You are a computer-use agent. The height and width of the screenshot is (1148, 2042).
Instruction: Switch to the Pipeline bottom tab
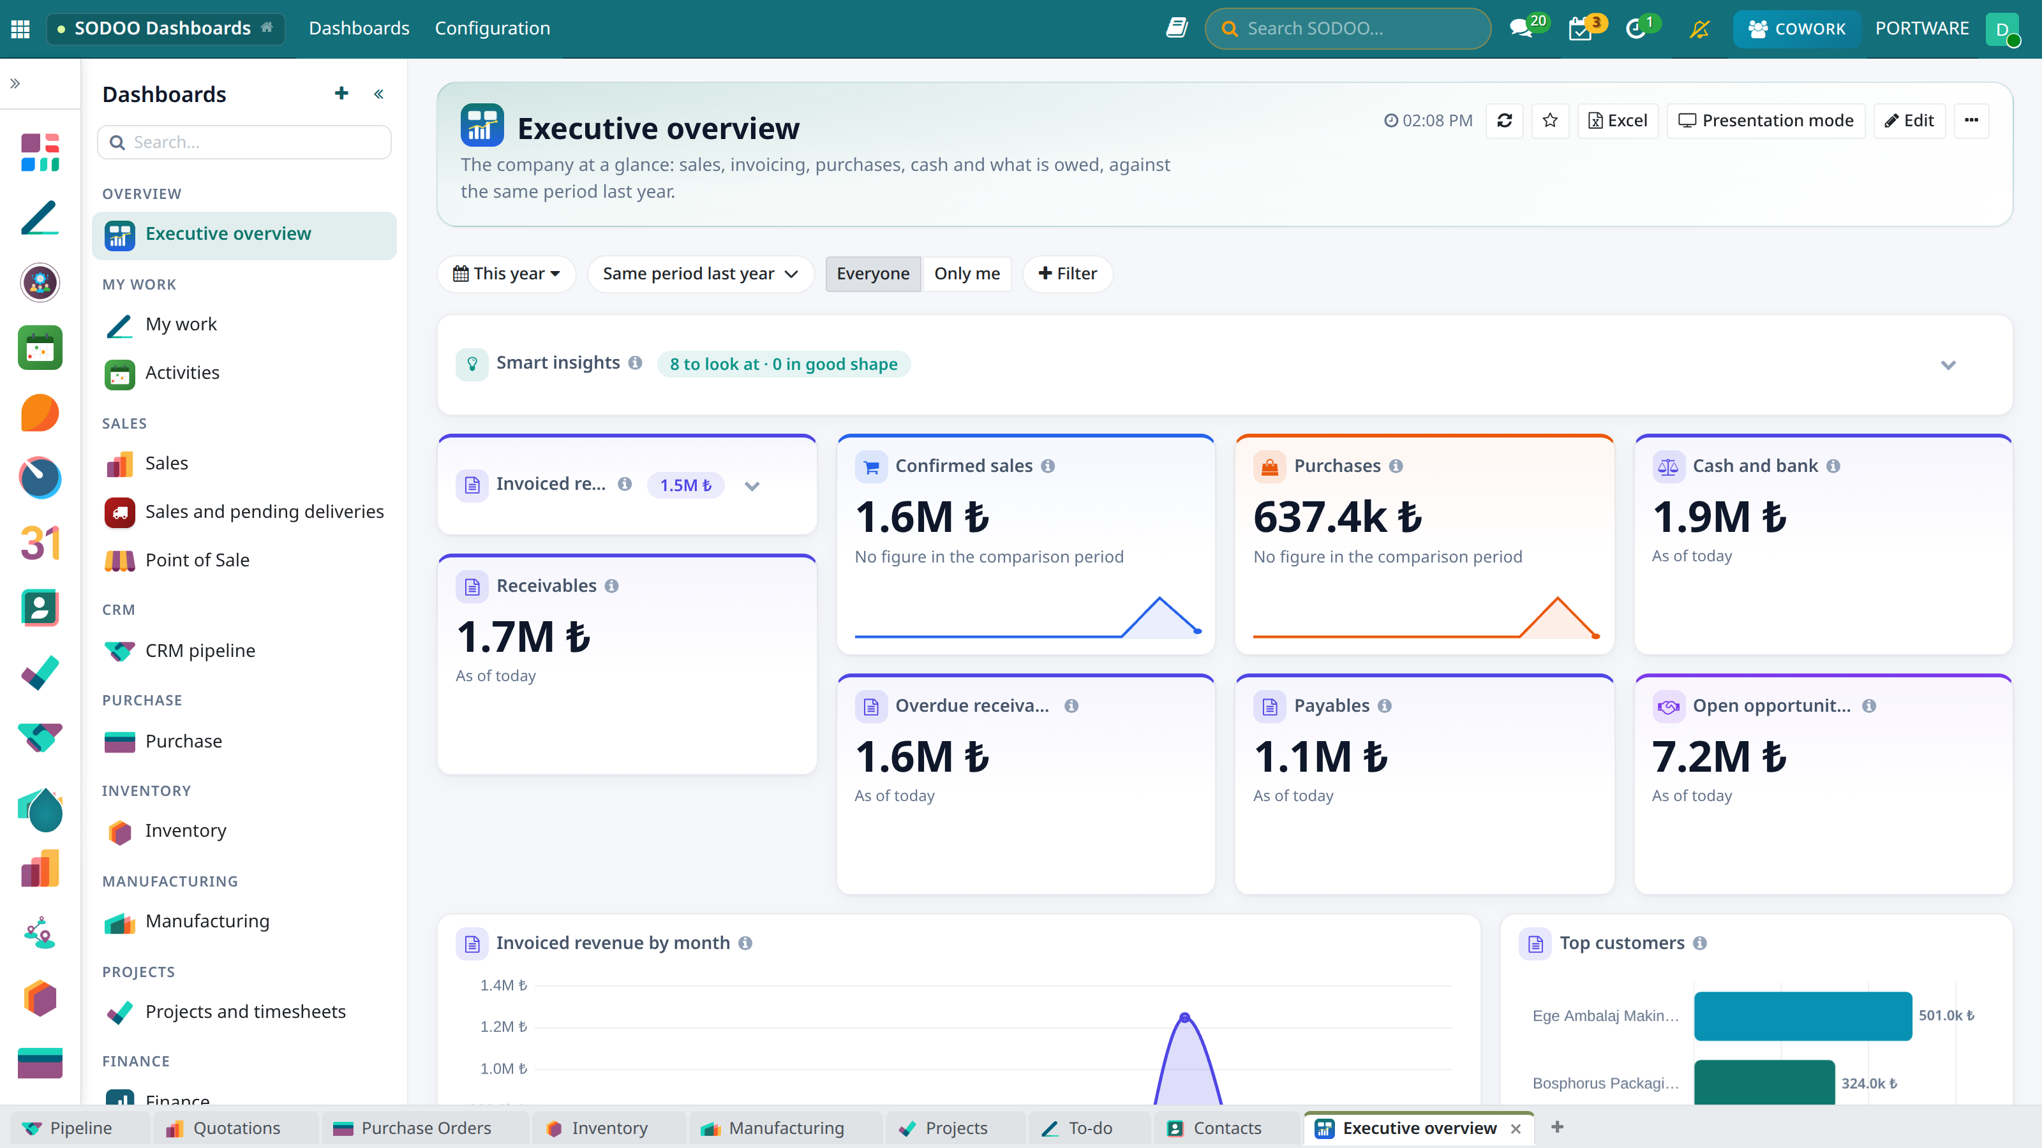click(80, 1128)
